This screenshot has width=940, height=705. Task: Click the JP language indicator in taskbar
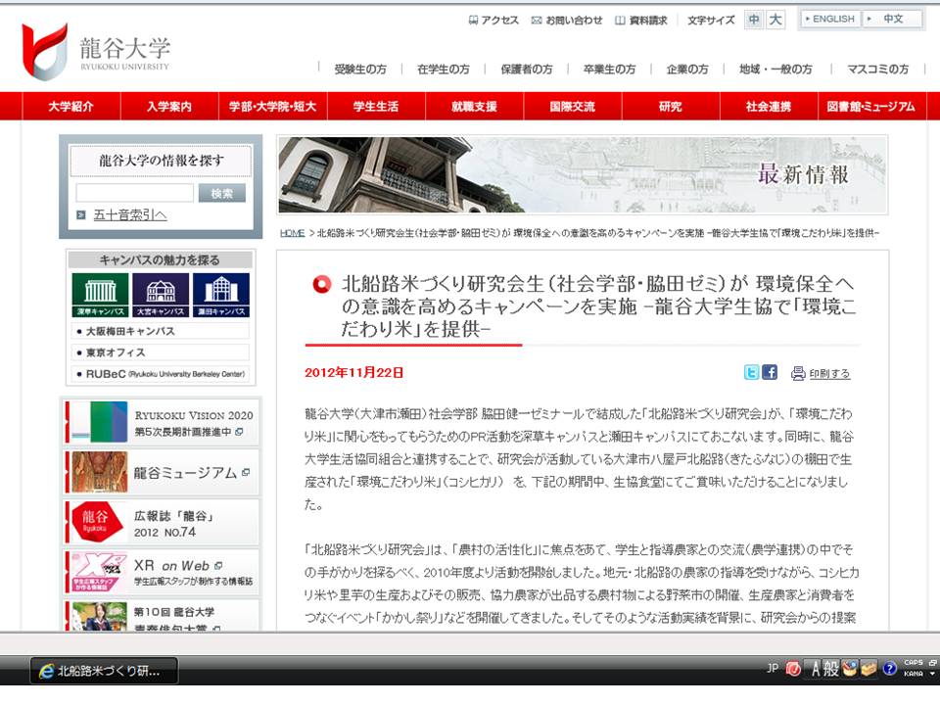pyautogui.click(x=773, y=668)
